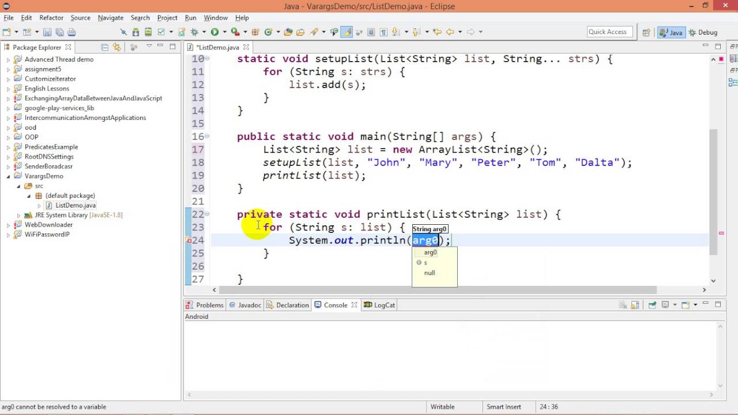
Task: Open Package Explorer View Menu triangle
Action: (149, 46)
